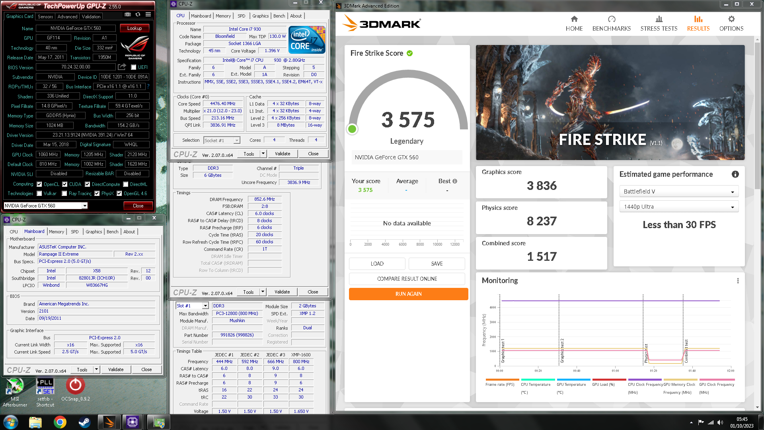Viewport: 764px width, 430px height.
Task: Launch Chrome from the taskbar
Action: (60, 422)
